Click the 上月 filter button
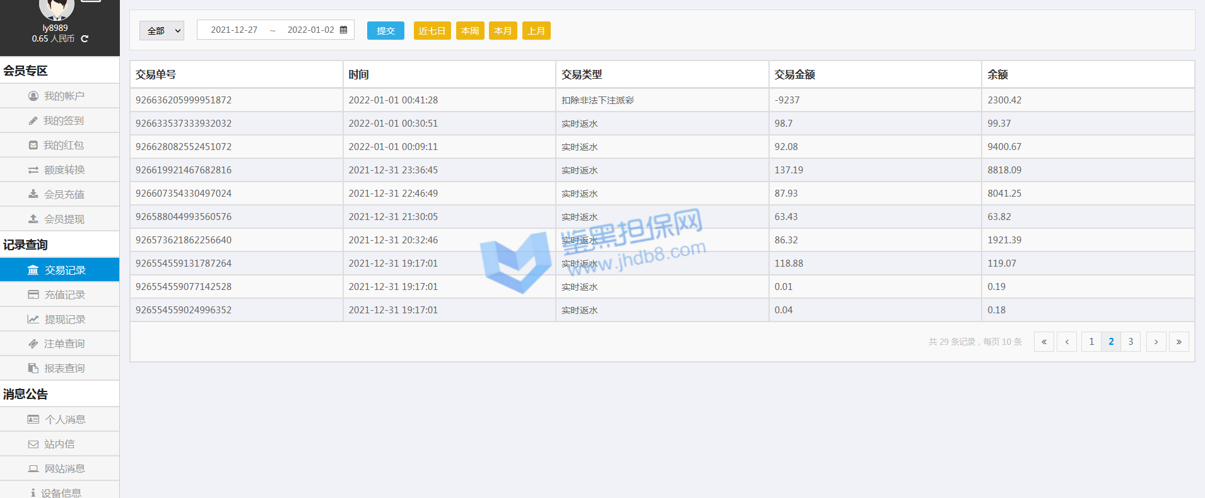 (x=536, y=31)
